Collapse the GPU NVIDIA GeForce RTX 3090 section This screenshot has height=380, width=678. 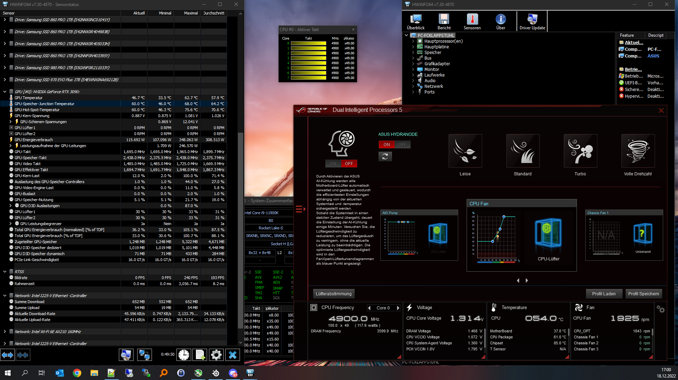coord(5,92)
